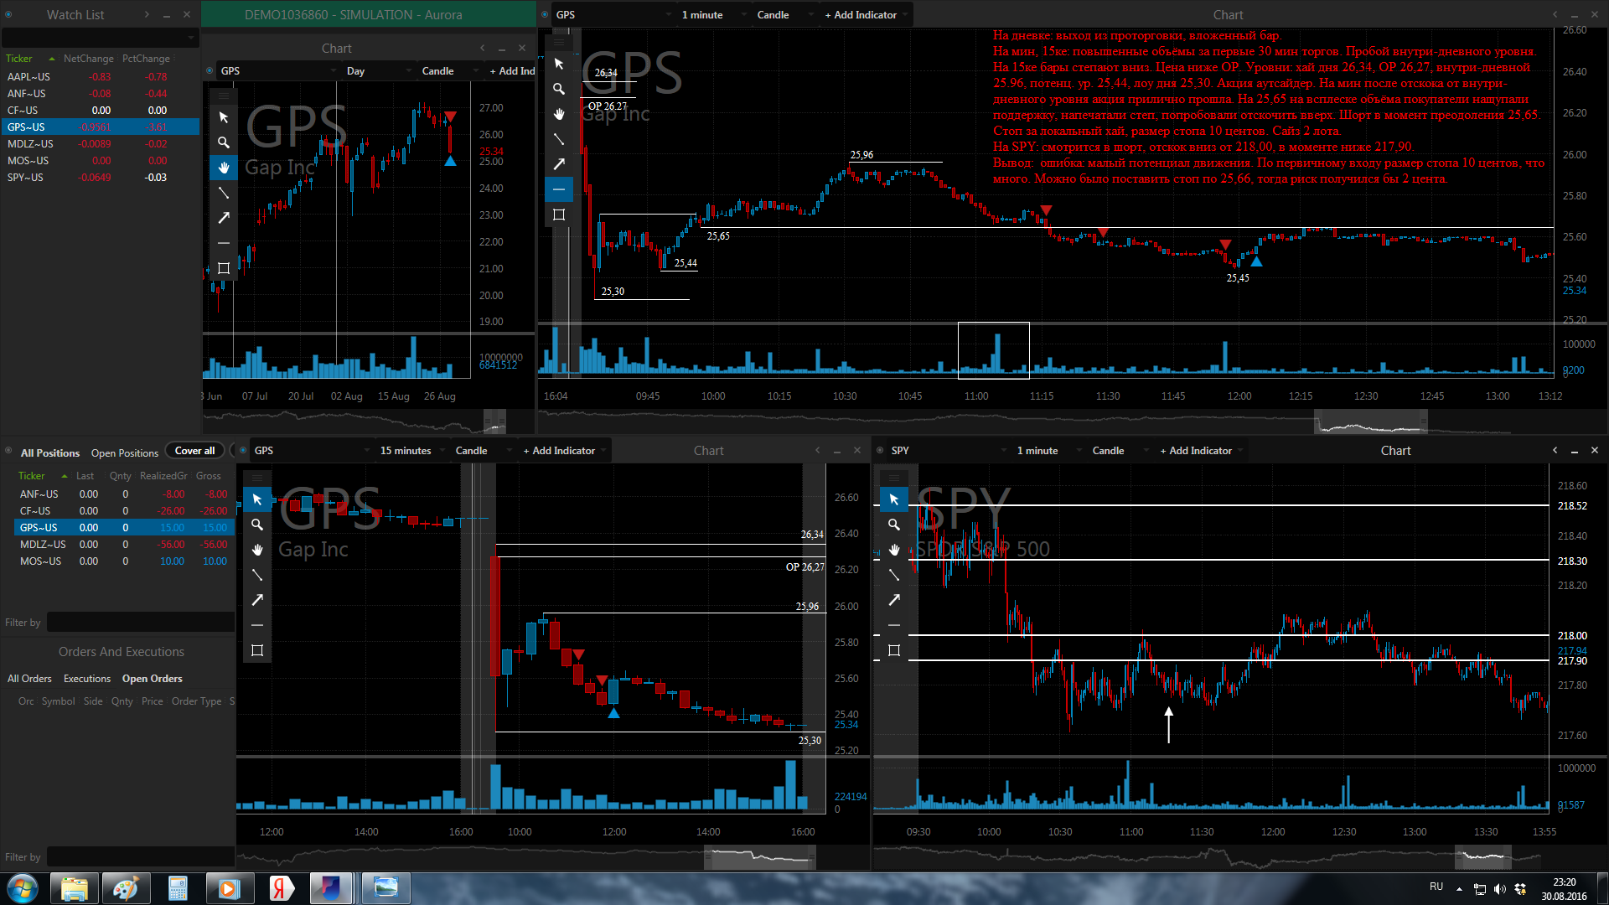Open Add Indicator dropdown in GPS 15 minutes chart
This screenshot has height=905, width=1609.
[564, 451]
